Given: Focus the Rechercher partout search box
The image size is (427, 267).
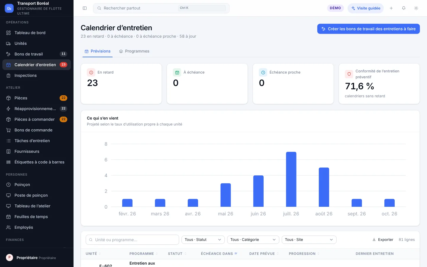Looking at the screenshot, I should (x=161, y=8).
